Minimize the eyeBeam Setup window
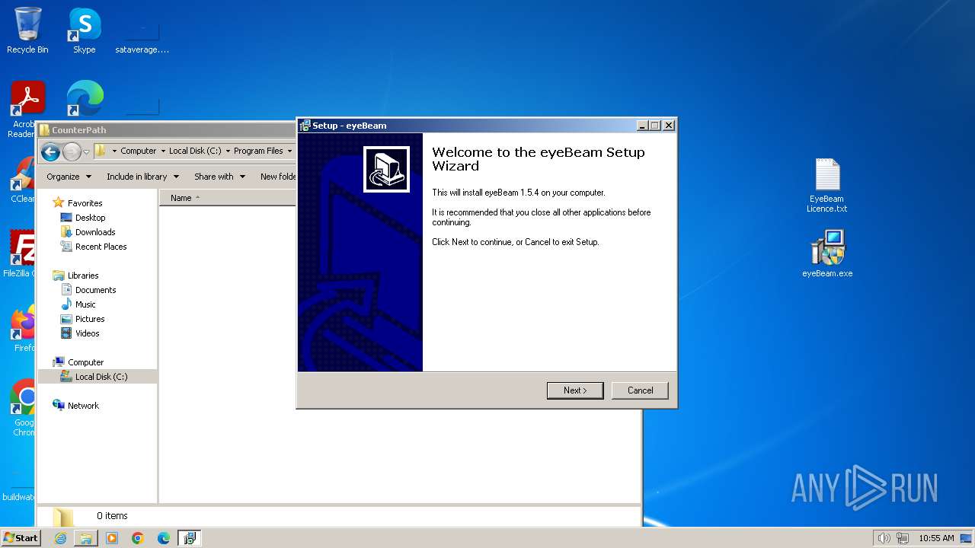975x548 pixels. 642,126
